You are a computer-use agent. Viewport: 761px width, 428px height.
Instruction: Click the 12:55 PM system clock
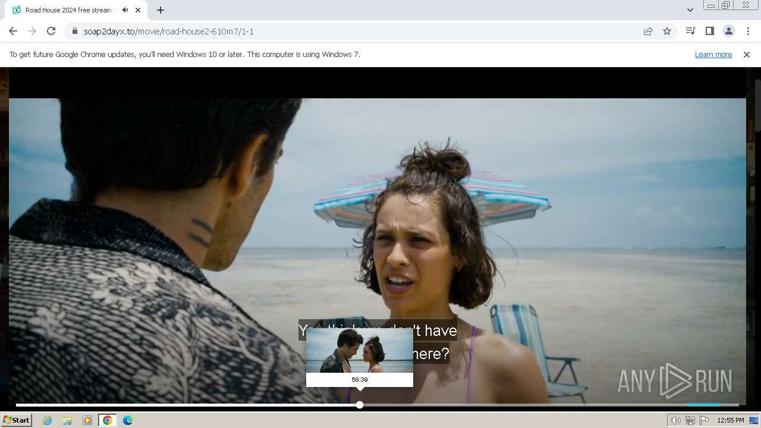[x=731, y=420]
